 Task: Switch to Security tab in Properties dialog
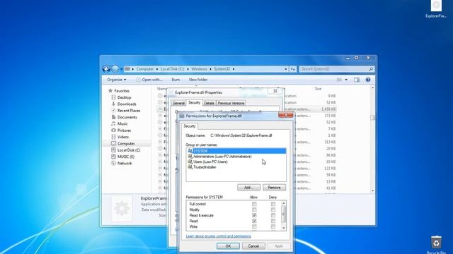click(x=194, y=102)
